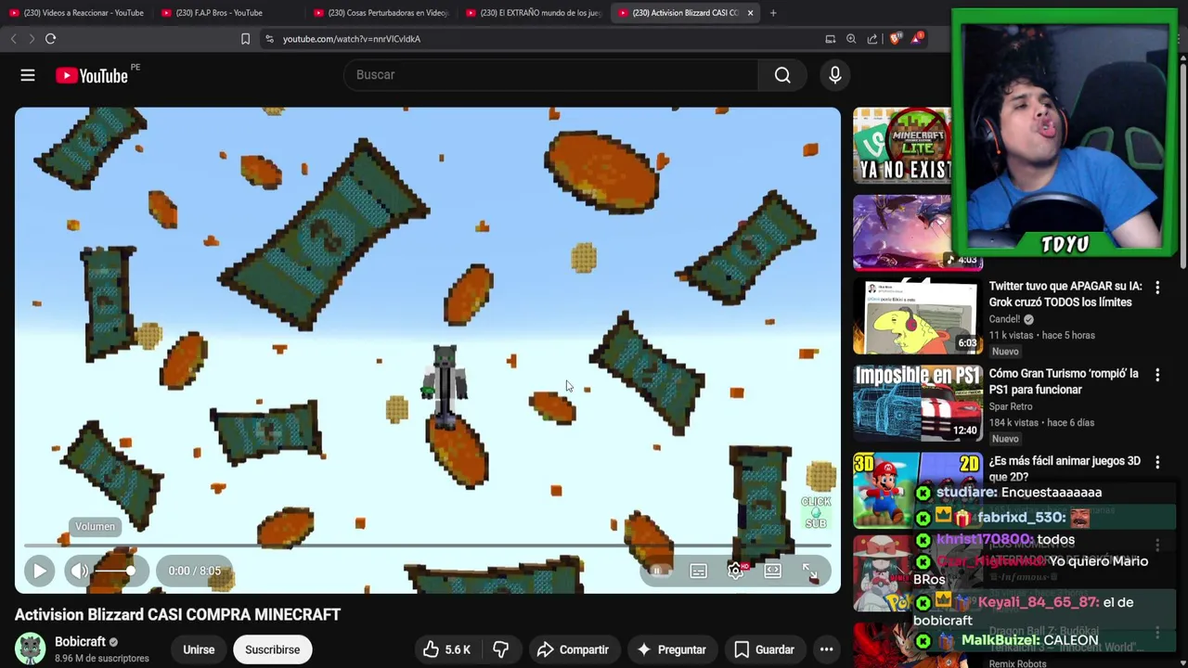The height and width of the screenshot is (668, 1188).
Task: Bookmark this page icon
Action: [245, 39]
